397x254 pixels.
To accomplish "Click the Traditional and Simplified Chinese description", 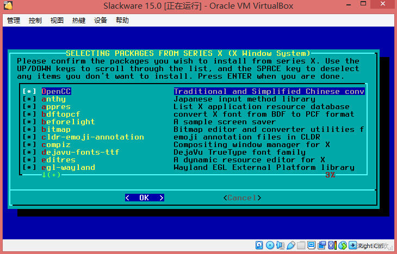I will pyautogui.click(x=269, y=92).
